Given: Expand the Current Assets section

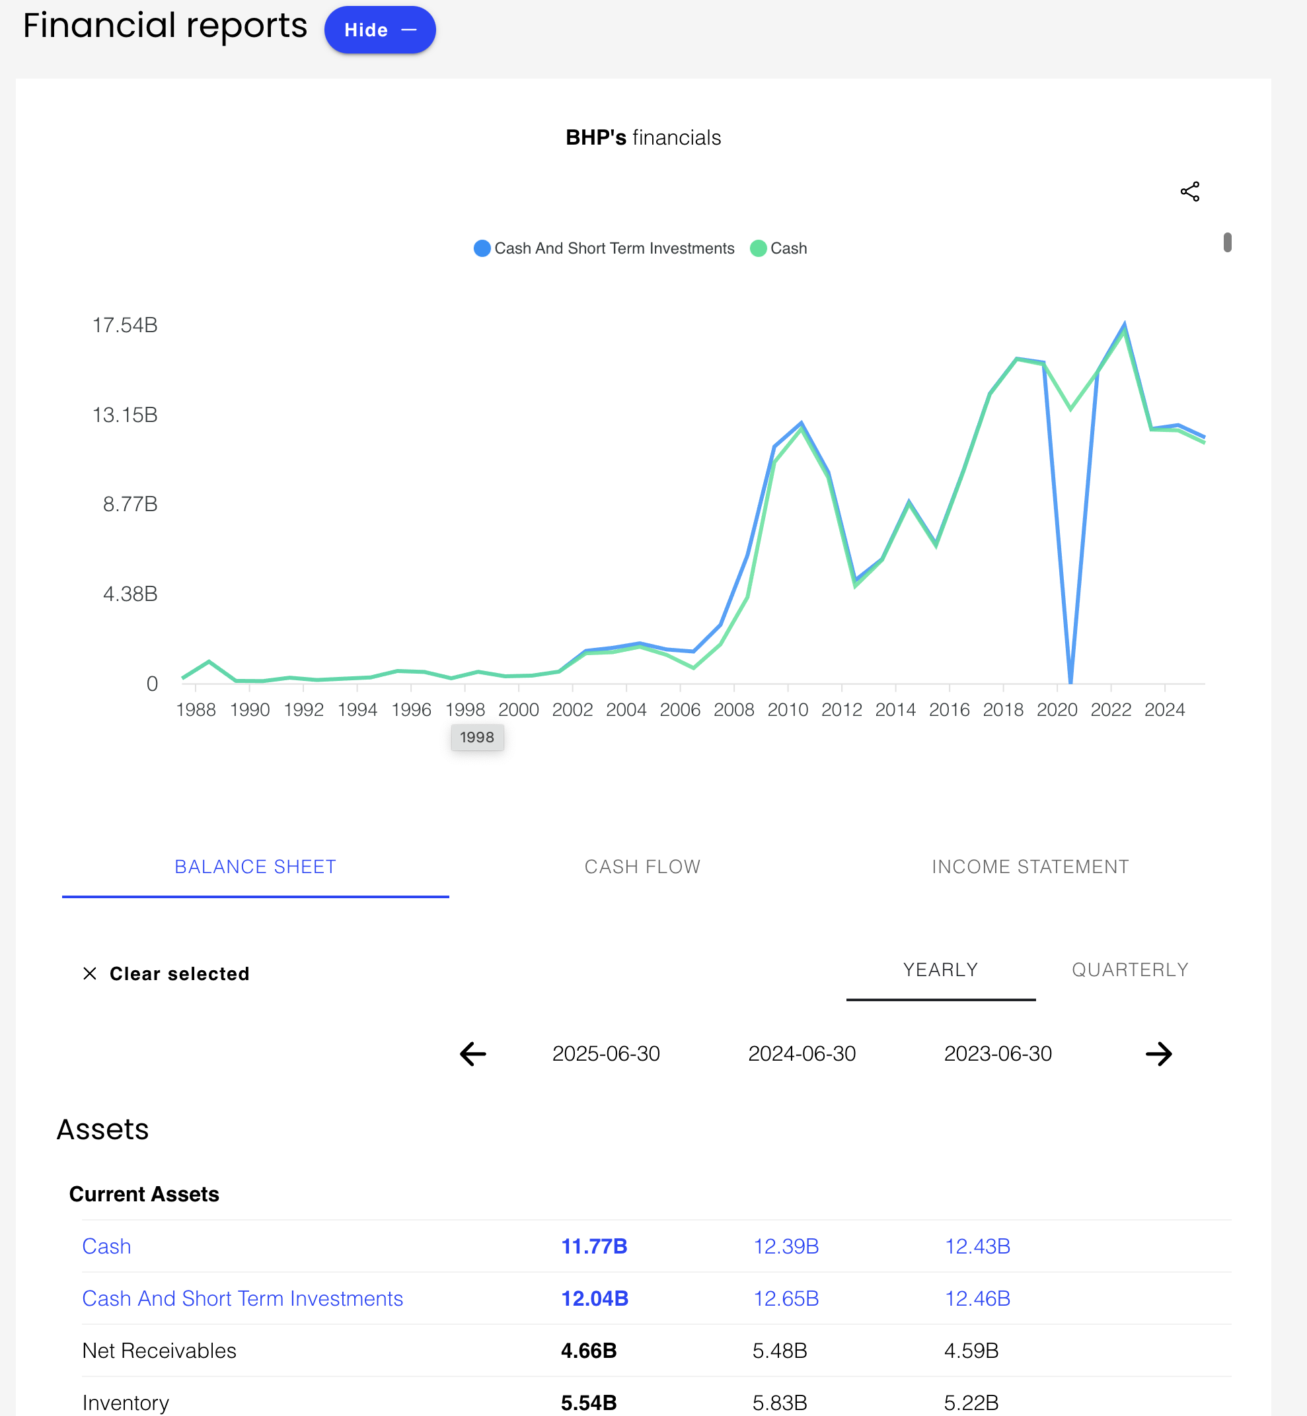Looking at the screenshot, I should (x=143, y=1193).
